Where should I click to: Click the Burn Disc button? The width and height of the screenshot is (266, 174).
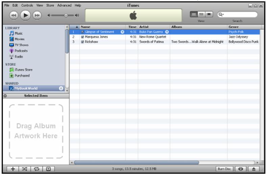tap(224, 169)
